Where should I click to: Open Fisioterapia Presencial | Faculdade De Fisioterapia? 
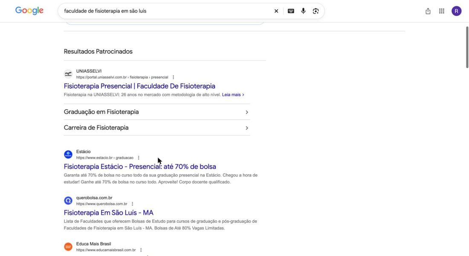tap(139, 86)
